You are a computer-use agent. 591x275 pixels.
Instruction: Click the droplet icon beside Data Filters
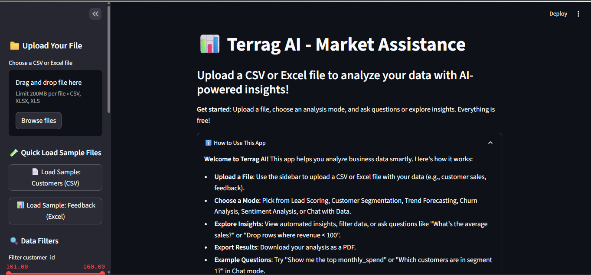(x=13, y=240)
